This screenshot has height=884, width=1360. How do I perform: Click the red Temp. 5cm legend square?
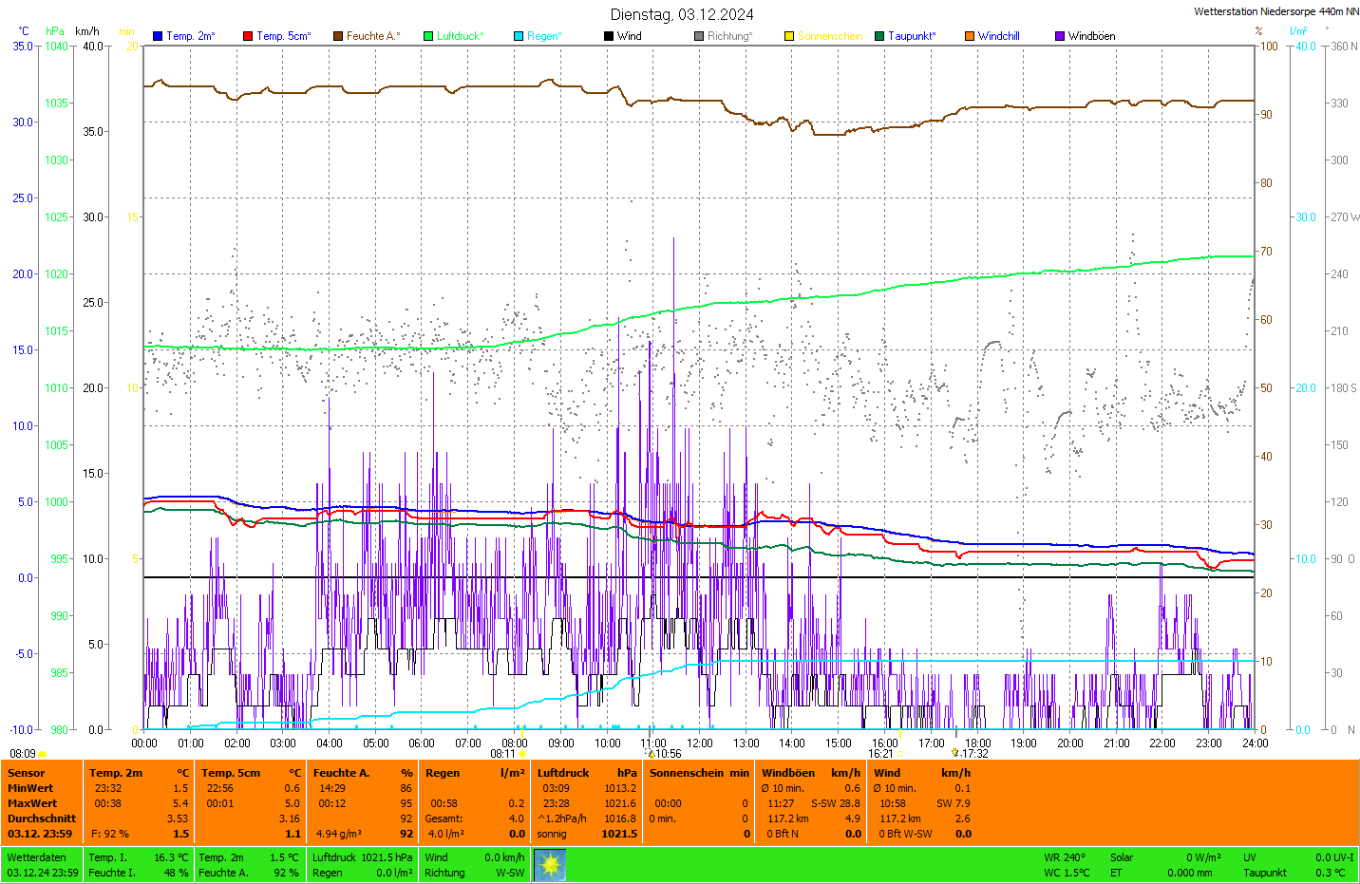coord(248,36)
